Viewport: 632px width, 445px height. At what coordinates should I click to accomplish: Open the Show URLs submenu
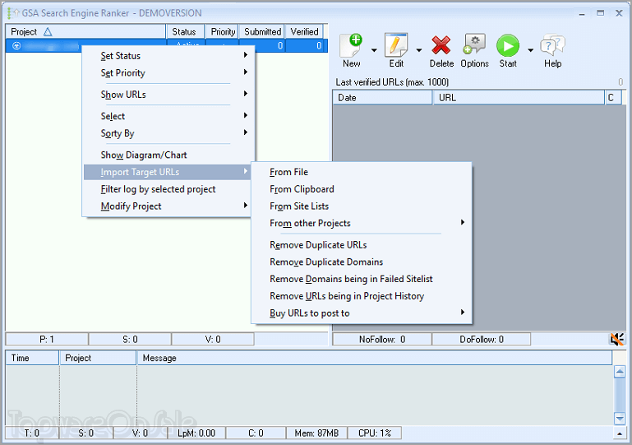click(168, 95)
